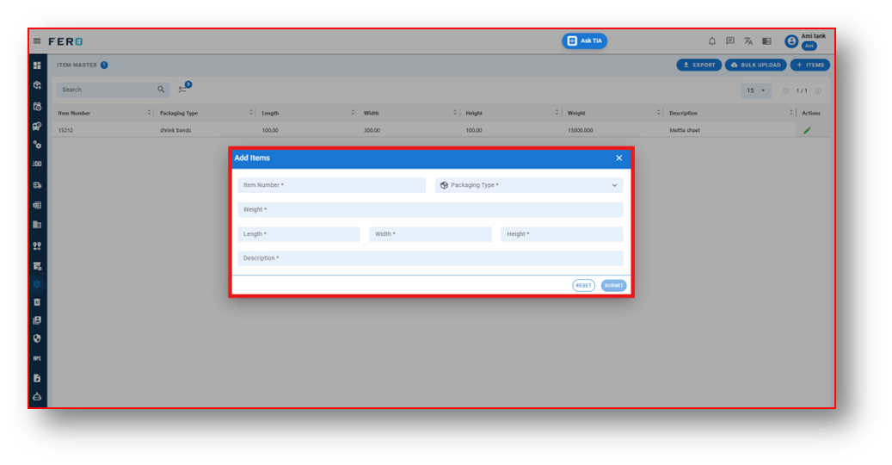892x465 pixels.
Task: Open notifications bell icon
Action: point(711,41)
